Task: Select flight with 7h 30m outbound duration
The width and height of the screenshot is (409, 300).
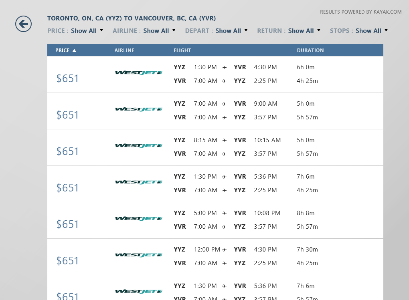Action: (215, 257)
